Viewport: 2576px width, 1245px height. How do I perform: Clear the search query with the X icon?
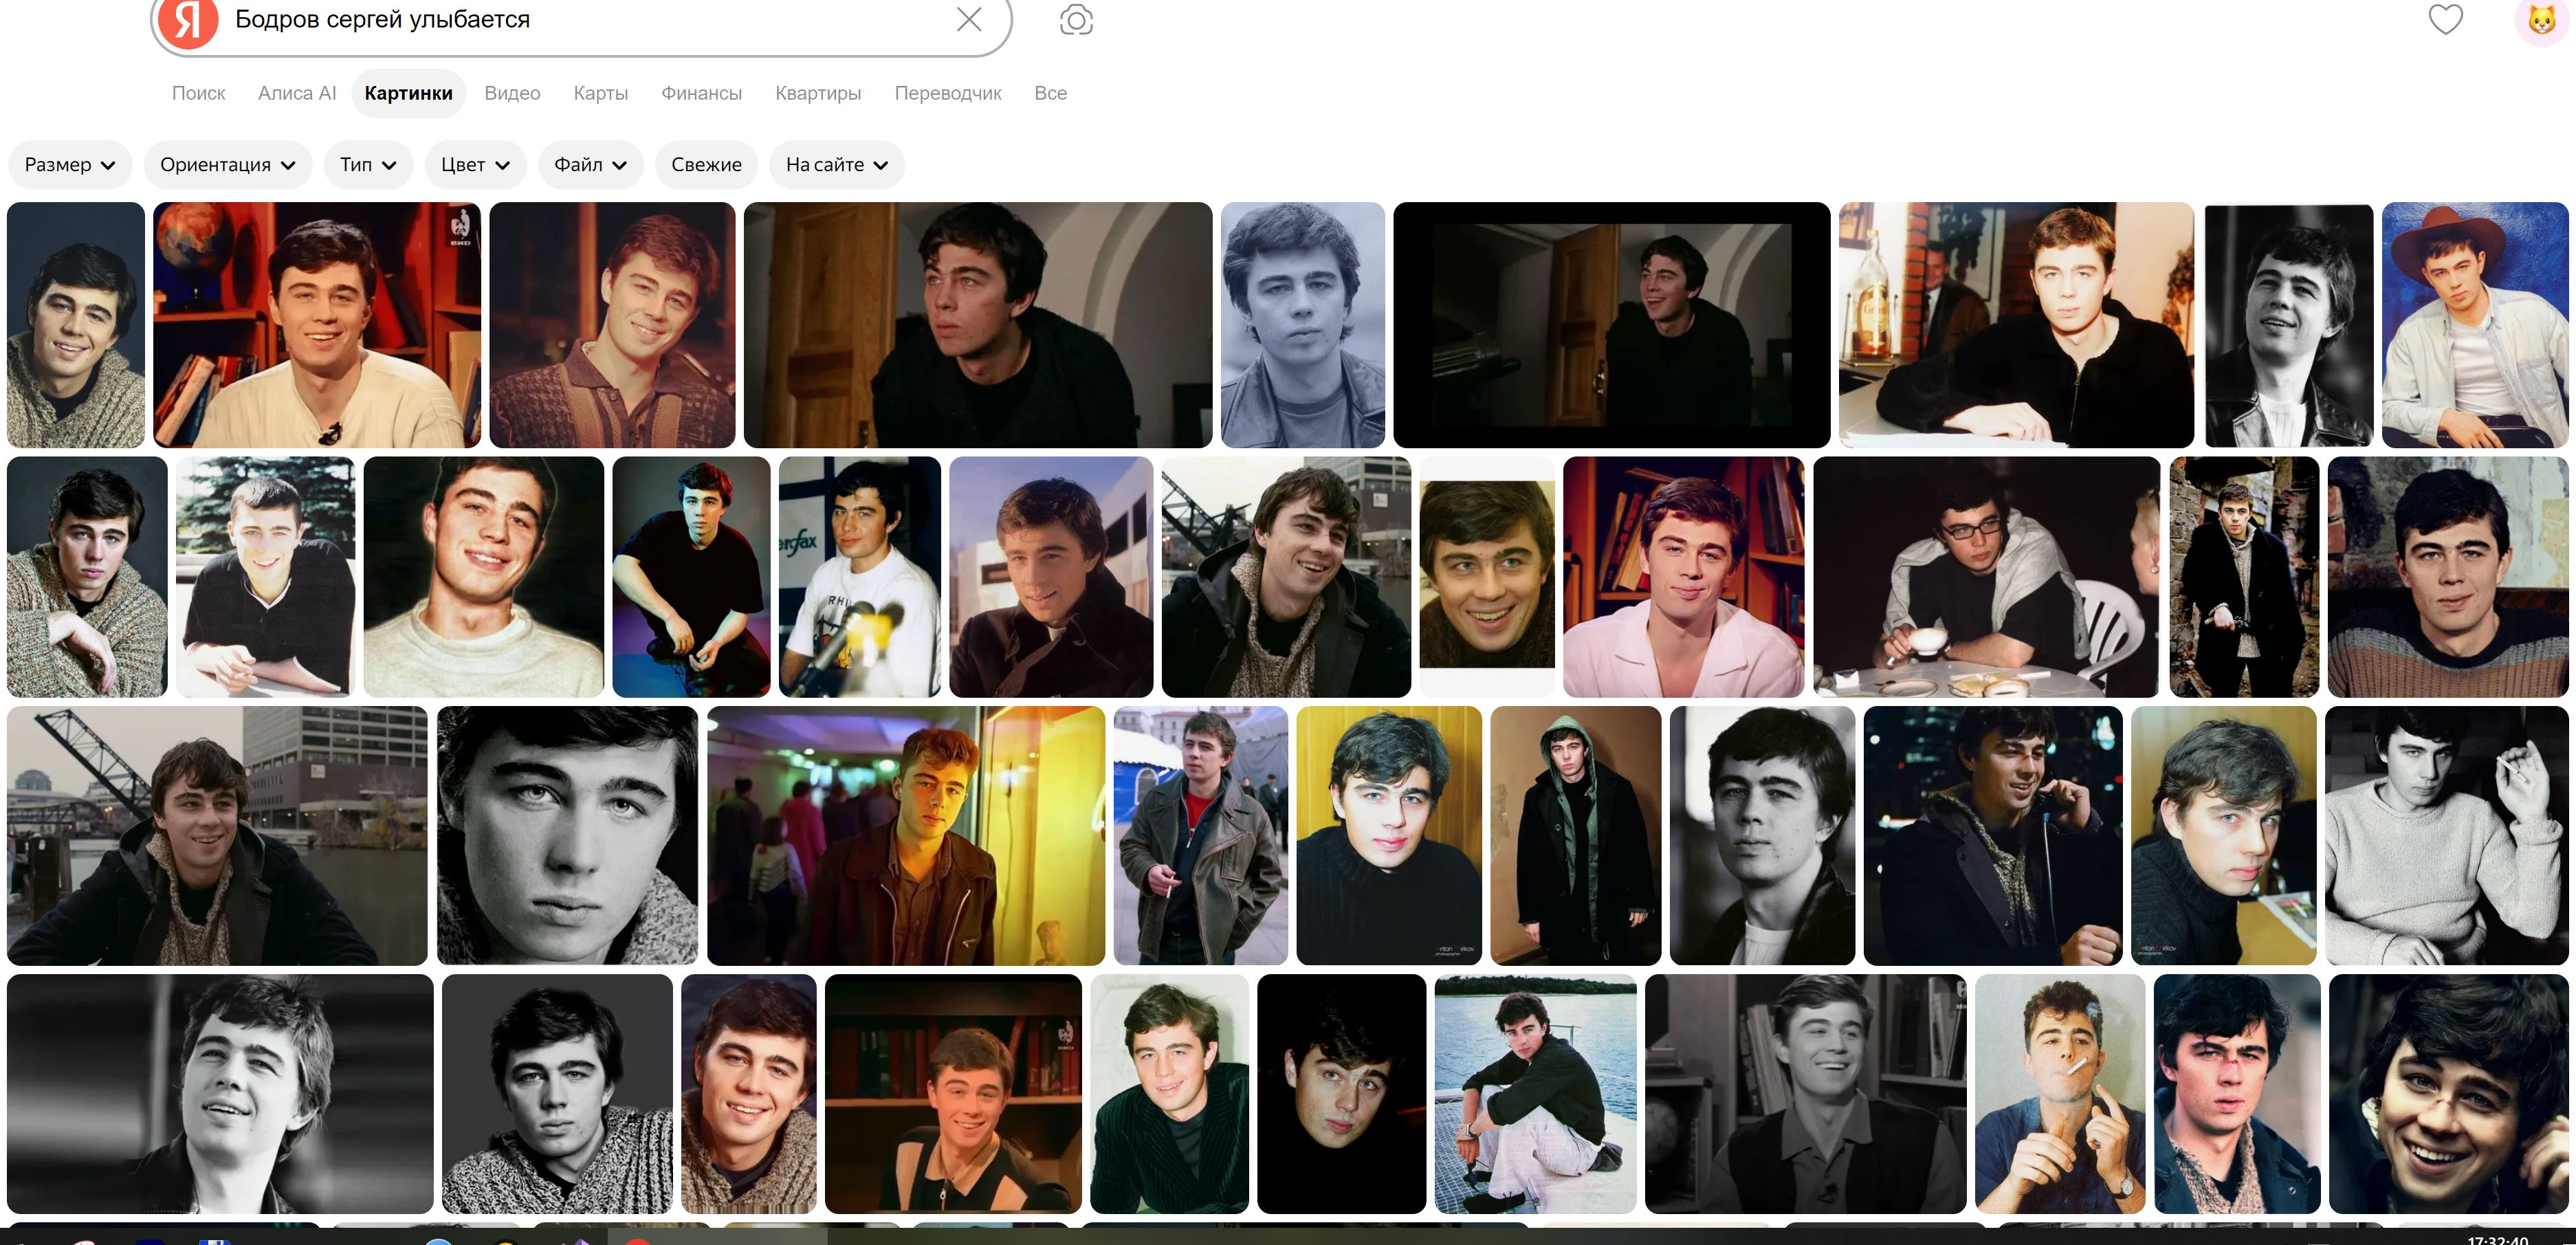[968, 19]
